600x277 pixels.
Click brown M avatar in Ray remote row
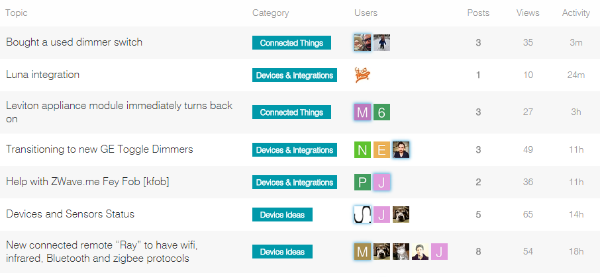point(362,252)
